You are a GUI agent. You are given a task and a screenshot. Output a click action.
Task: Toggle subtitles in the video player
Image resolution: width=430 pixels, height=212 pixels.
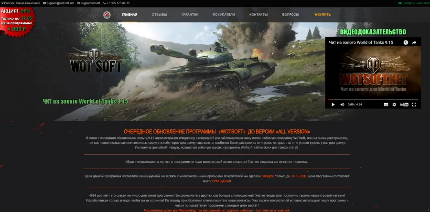386,105
